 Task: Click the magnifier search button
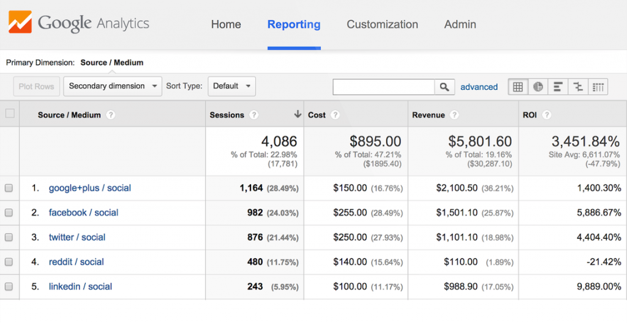pyautogui.click(x=445, y=87)
